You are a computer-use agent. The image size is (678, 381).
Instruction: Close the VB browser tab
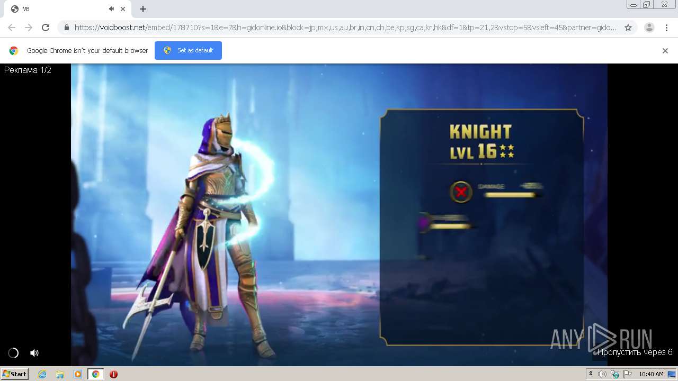[x=123, y=9]
